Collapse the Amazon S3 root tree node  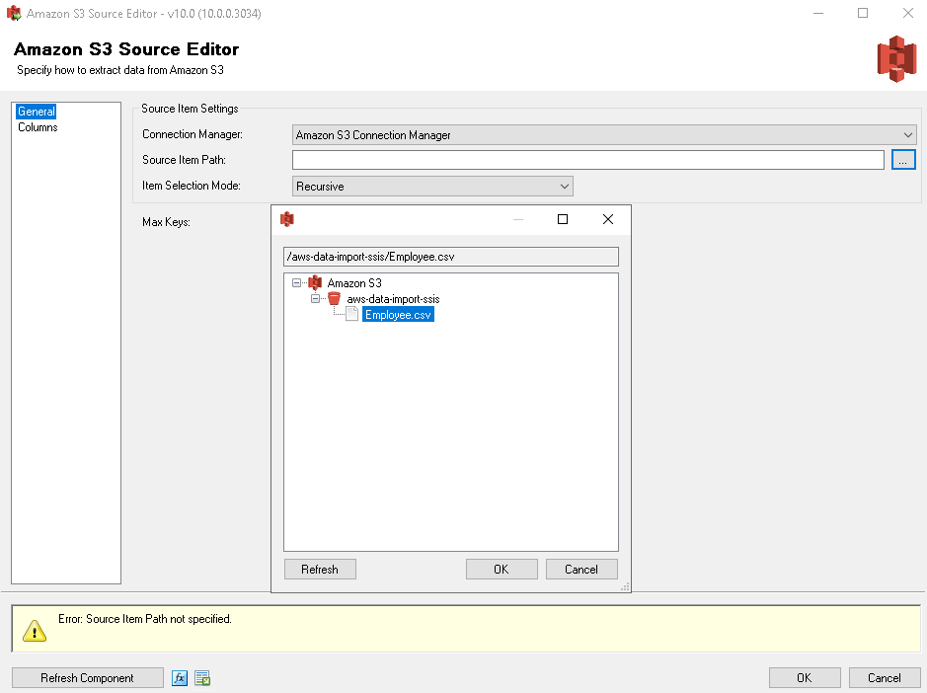coord(297,282)
